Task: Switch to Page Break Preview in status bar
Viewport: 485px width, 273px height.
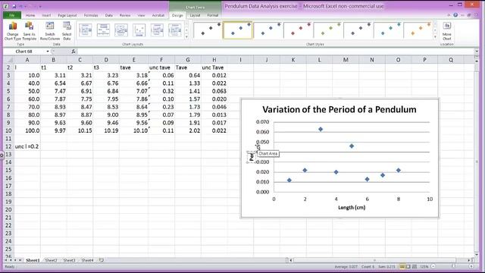Action: coord(415,266)
